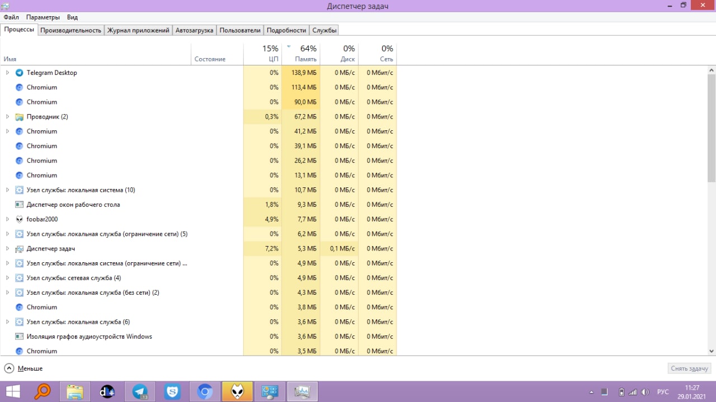This screenshot has width=716, height=402.
Task: Click the РУС language indicator
Action: [663, 392]
